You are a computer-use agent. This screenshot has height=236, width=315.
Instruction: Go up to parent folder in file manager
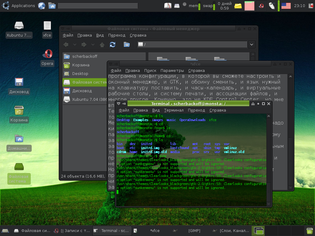click(x=102, y=45)
